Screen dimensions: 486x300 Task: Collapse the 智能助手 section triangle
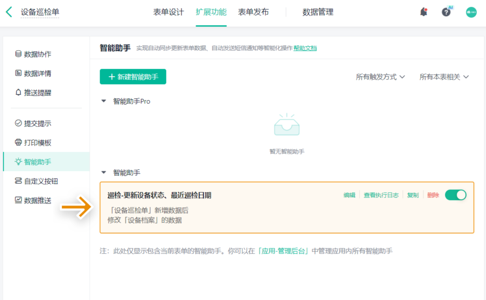coord(104,172)
